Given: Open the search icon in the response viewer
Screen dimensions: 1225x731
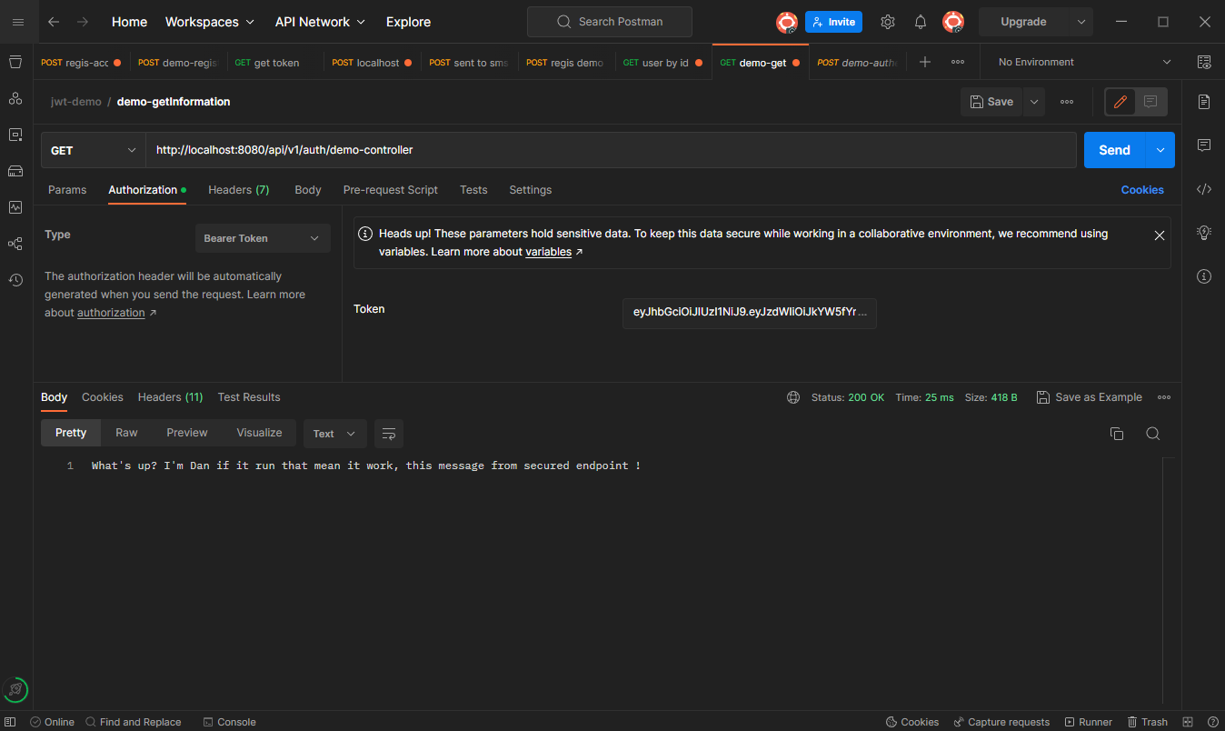Looking at the screenshot, I should tap(1152, 434).
